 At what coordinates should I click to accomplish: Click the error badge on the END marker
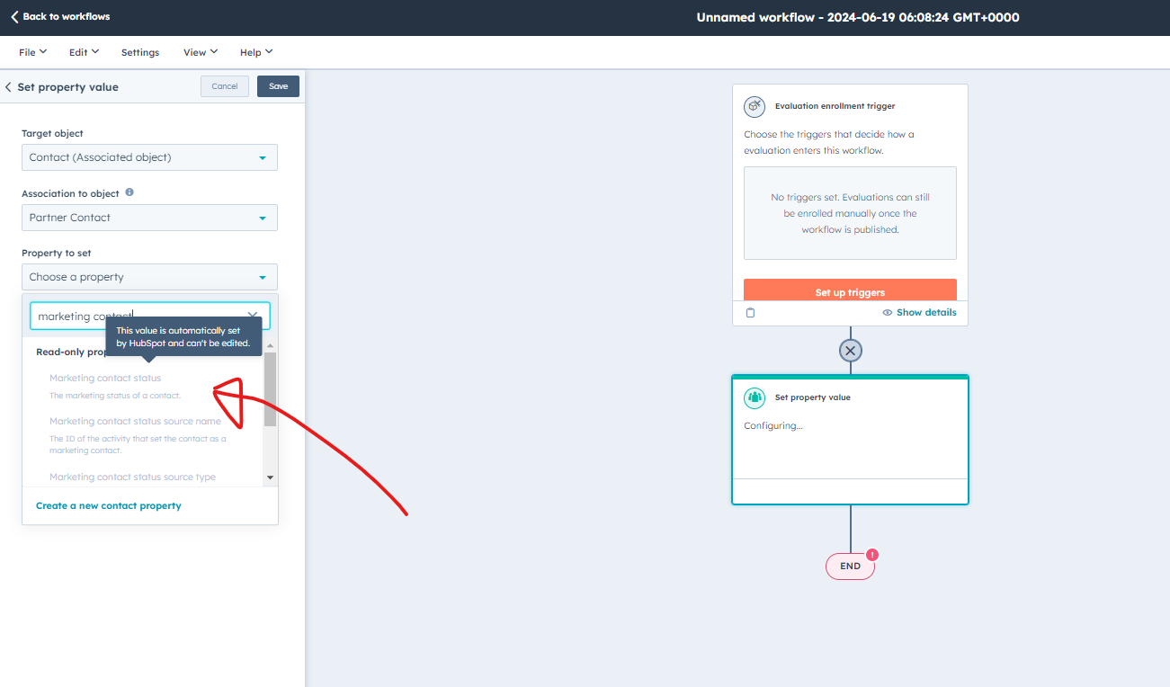[871, 555]
